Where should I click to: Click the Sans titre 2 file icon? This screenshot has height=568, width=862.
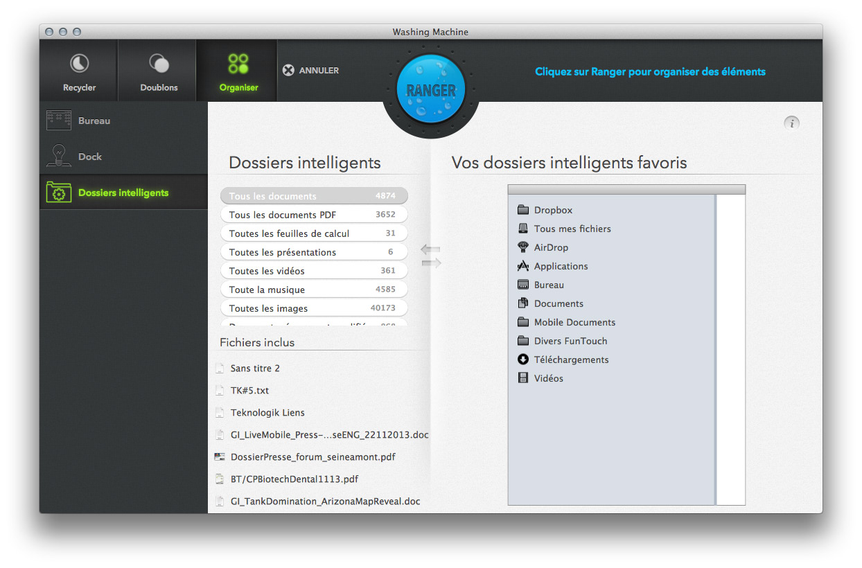220,369
